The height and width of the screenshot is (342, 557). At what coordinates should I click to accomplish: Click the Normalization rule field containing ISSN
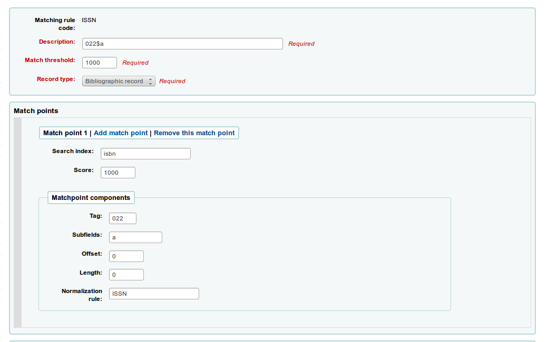pyautogui.click(x=154, y=294)
